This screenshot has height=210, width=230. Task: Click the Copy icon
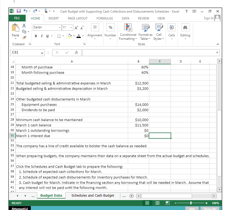pos(24,31)
